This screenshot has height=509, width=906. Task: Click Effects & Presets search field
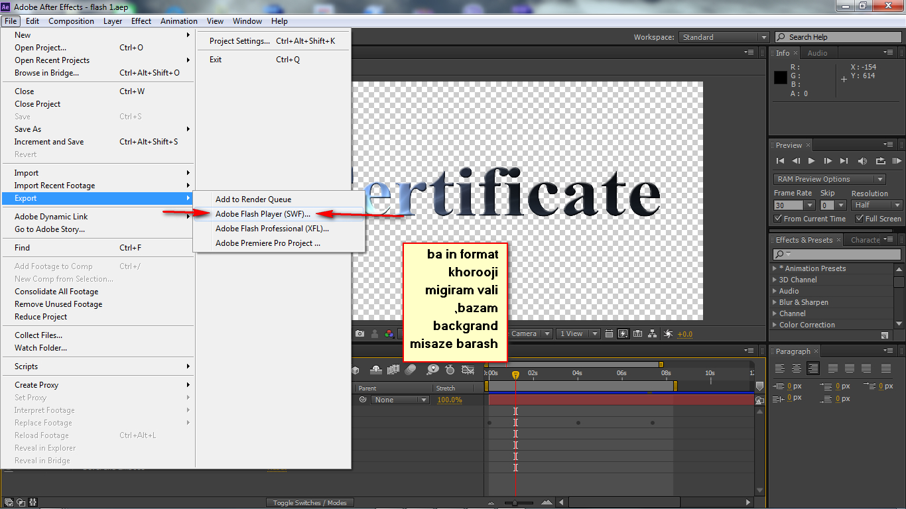[837, 254]
